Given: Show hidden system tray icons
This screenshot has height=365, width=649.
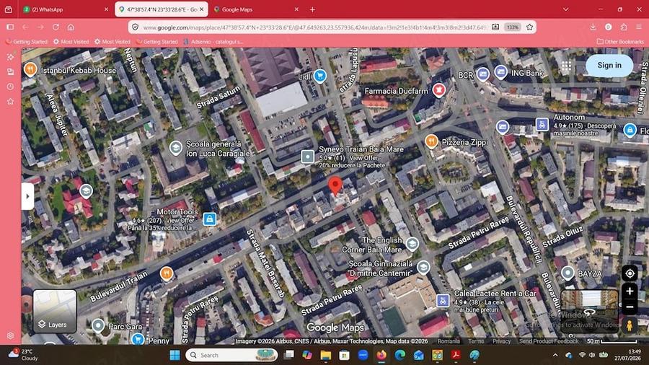Looking at the screenshot, I should click(555, 355).
